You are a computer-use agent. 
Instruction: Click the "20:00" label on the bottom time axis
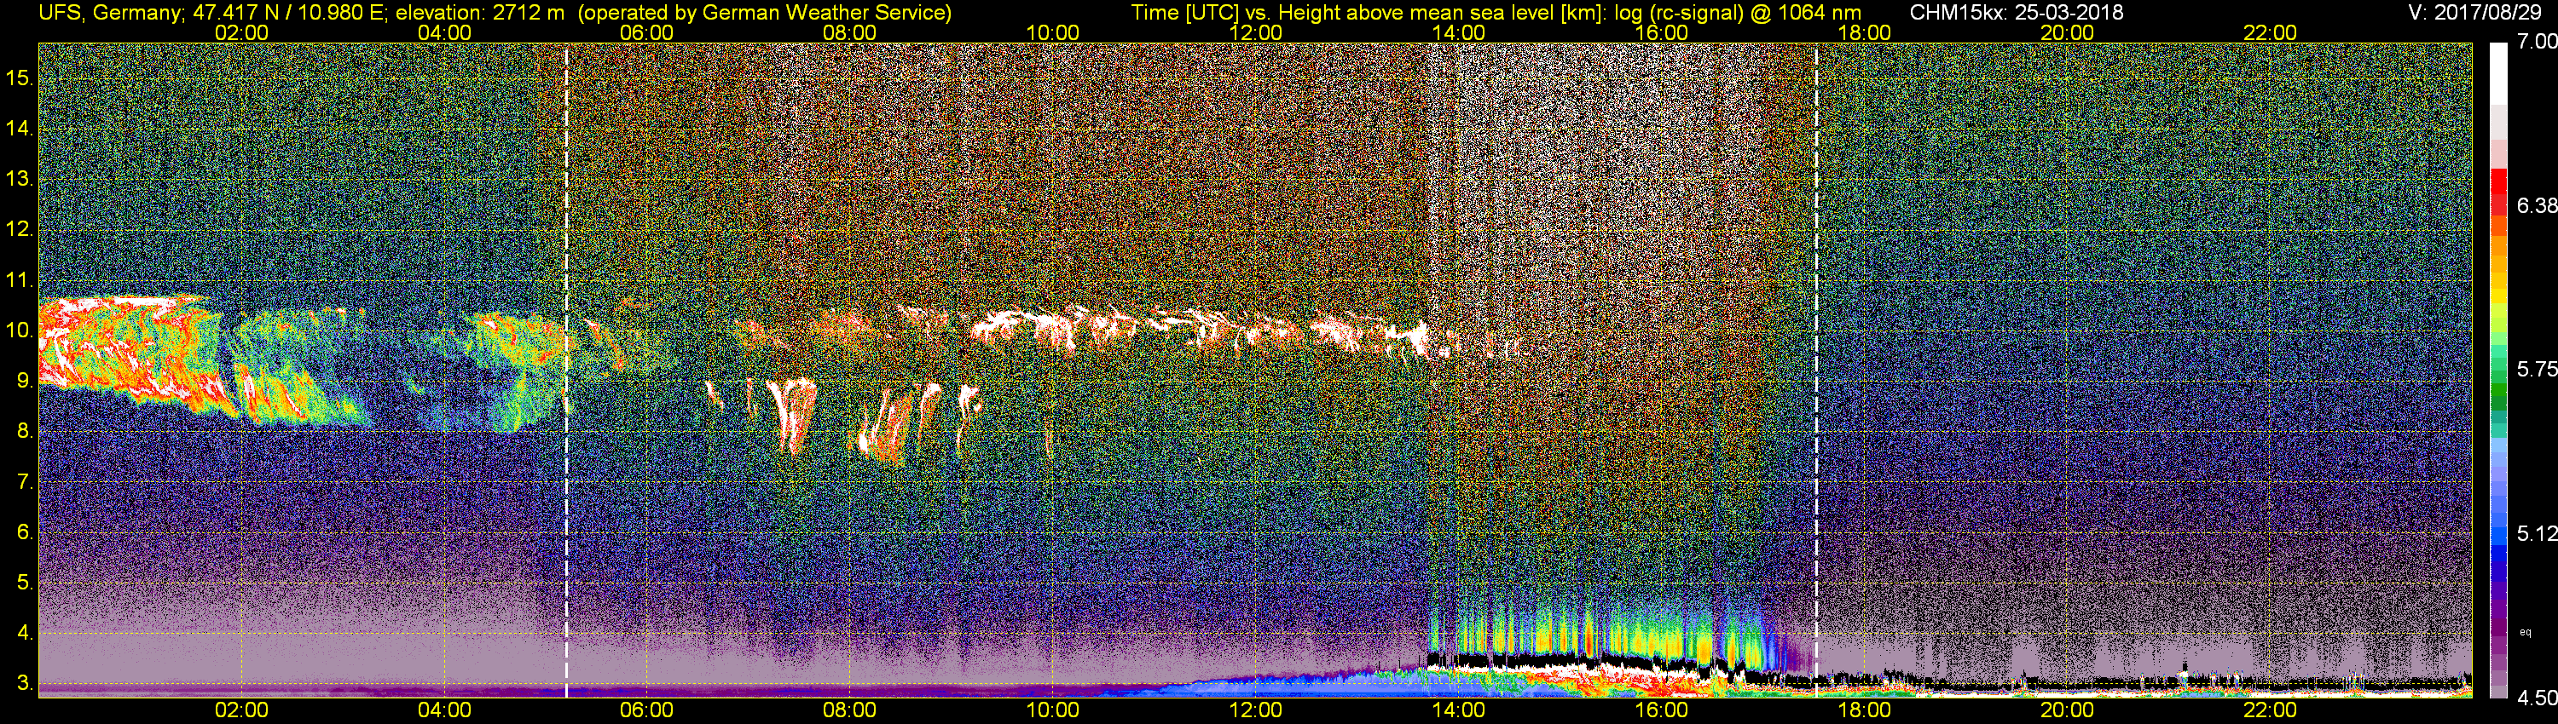(x=2068, y=710)
